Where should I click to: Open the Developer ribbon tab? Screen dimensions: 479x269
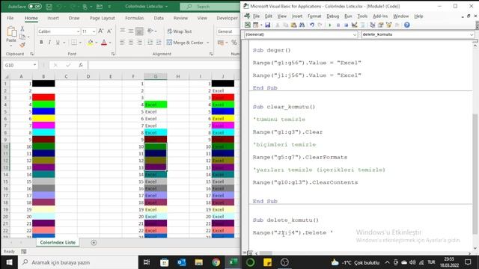[227, 18]
